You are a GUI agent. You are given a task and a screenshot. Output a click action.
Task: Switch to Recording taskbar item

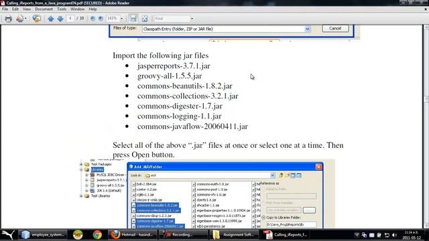[183, 235]
